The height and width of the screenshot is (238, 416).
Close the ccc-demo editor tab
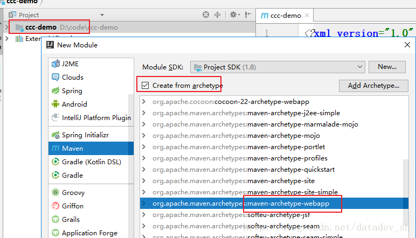point(307,16)
